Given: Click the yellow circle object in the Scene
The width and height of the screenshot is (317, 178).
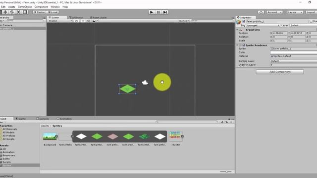Looking at the screenshot, I should coord(162,82).
